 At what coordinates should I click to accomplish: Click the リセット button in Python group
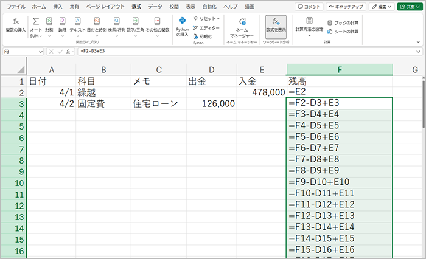tap(204, 19)
